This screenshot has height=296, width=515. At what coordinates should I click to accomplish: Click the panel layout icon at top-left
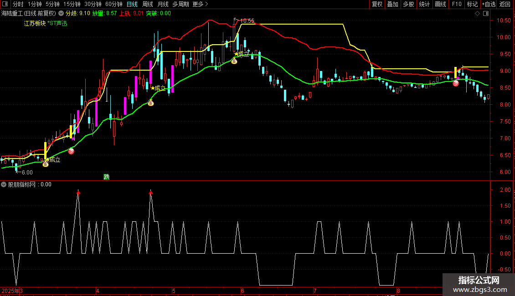(x=5, y=4)
